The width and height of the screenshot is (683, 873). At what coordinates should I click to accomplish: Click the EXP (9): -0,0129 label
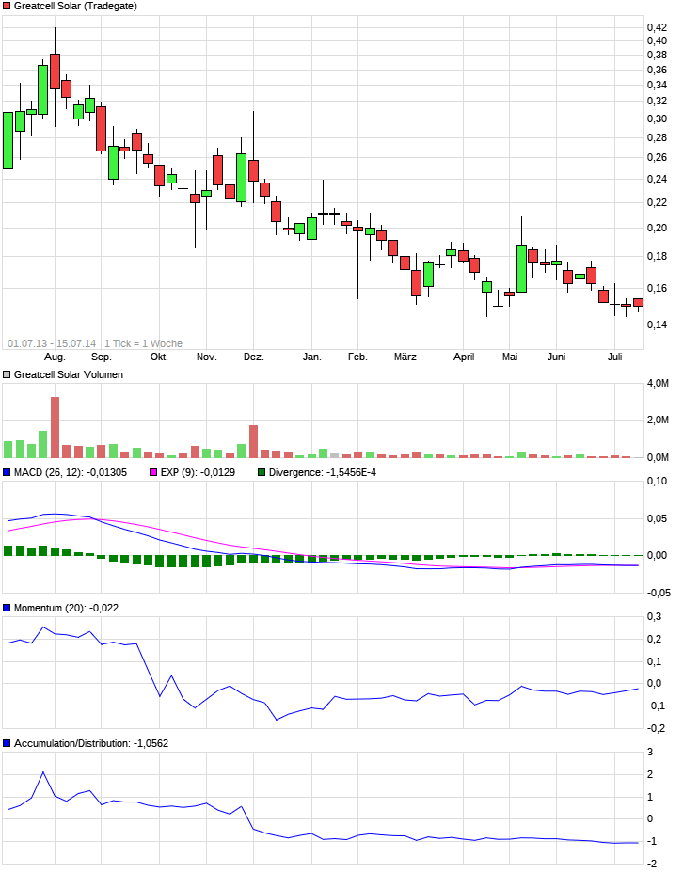(x=198, y=472)
